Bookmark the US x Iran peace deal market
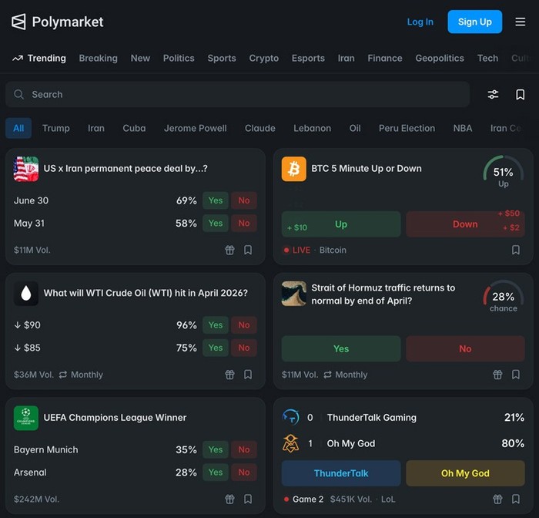Image resolution: width=539 pixels, height=518 pixels. click(248, 250)
